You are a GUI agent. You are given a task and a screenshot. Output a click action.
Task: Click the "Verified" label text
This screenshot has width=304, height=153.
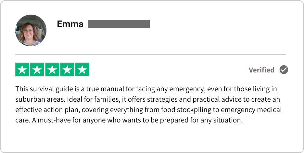tap(261, 70)
